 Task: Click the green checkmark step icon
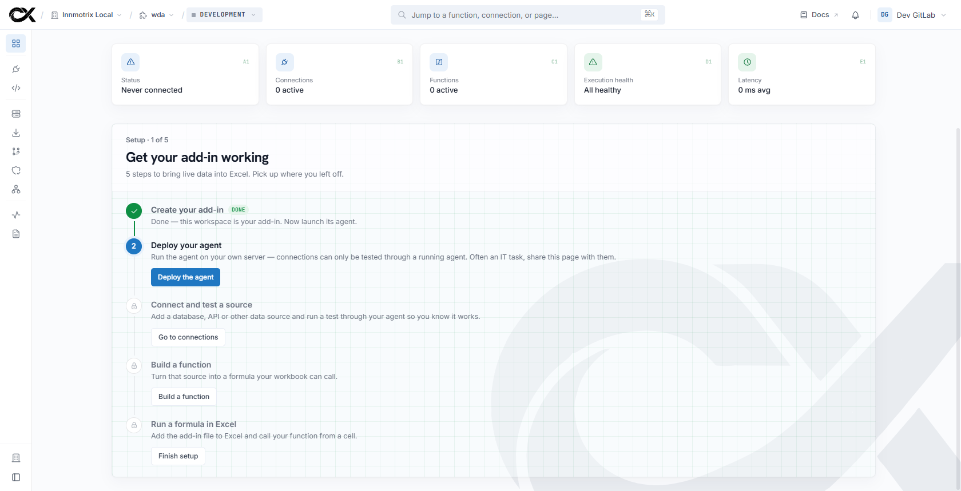pos(134,211)
